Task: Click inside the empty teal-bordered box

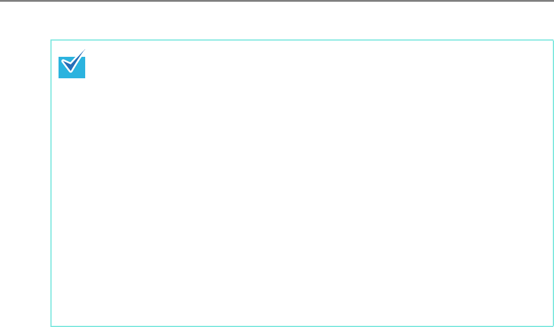Action: point(302,183)
